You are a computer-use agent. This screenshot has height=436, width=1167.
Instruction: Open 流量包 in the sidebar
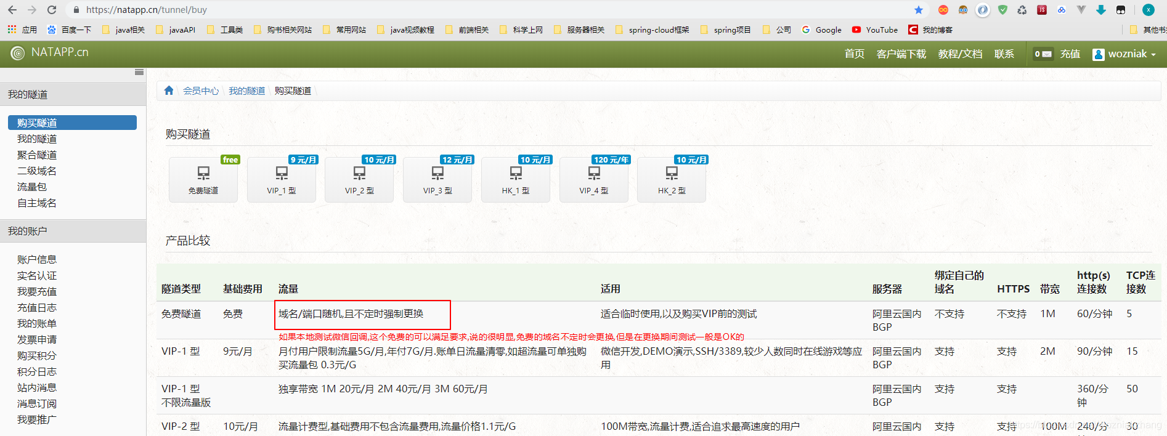click(32, 187)
